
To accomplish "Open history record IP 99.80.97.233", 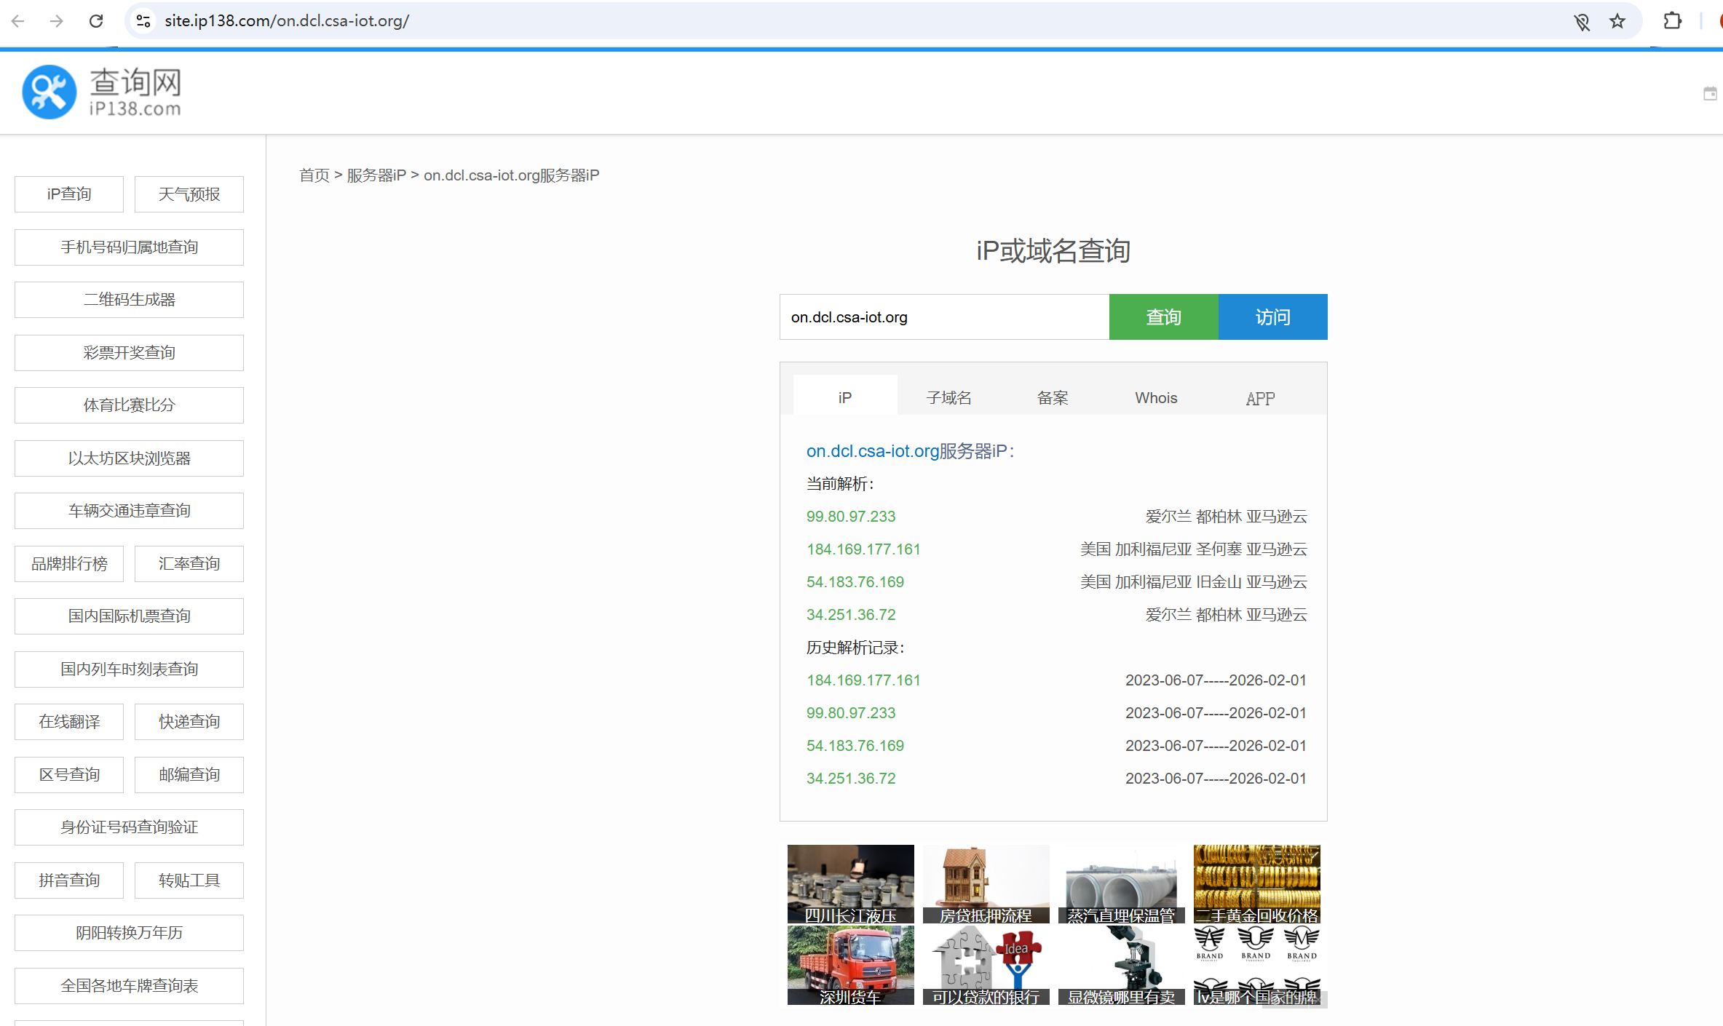I will (x=851, y=713).
